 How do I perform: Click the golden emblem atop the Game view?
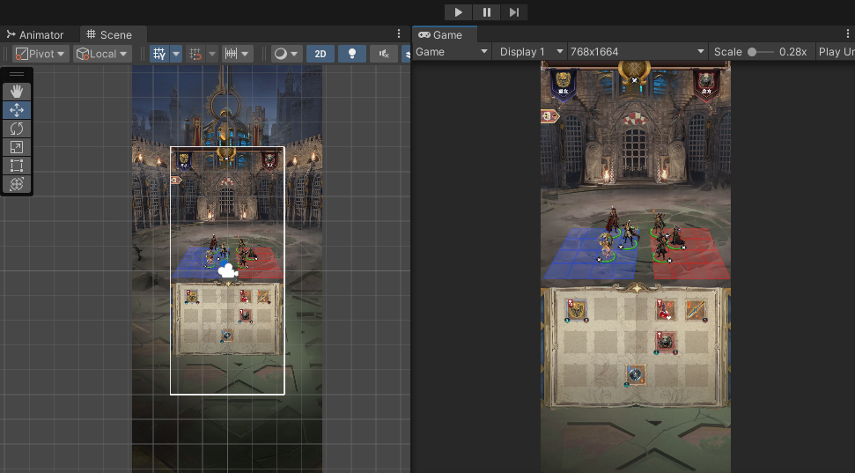point(634,71)
